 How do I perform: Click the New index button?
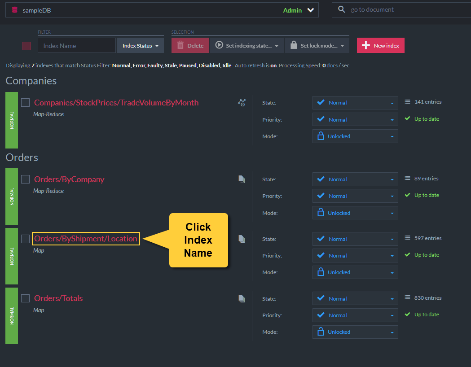(380, 46)
